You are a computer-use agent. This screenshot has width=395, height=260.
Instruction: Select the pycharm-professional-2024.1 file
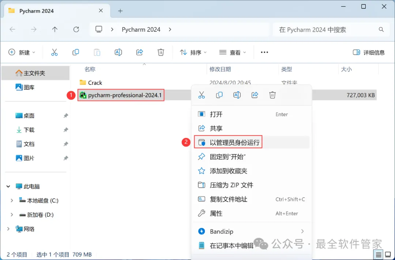[x=121, y=95]
